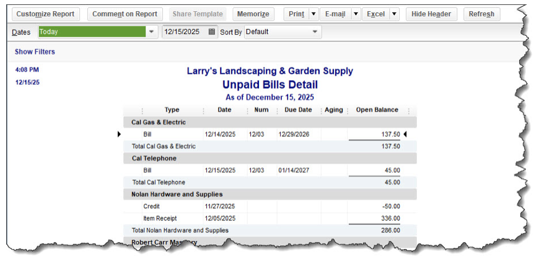This screenshot has width=539, height=259.
Task: Click the Item Receipt row type cell
Action: pos(160,218)
